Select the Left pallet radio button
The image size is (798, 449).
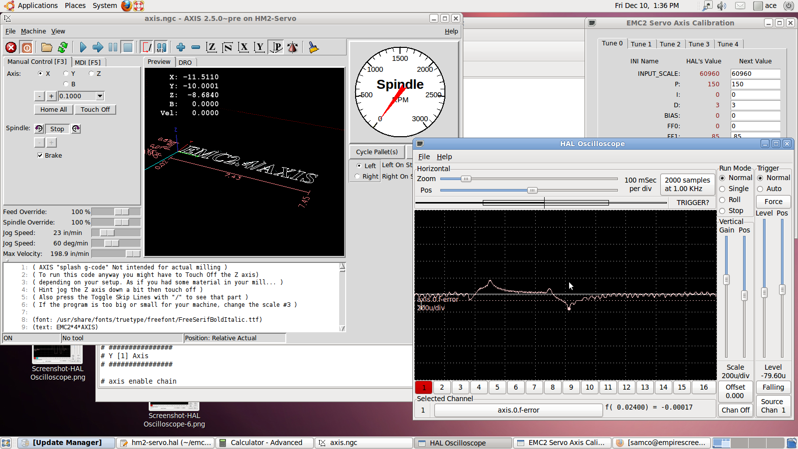click(359, 166)
